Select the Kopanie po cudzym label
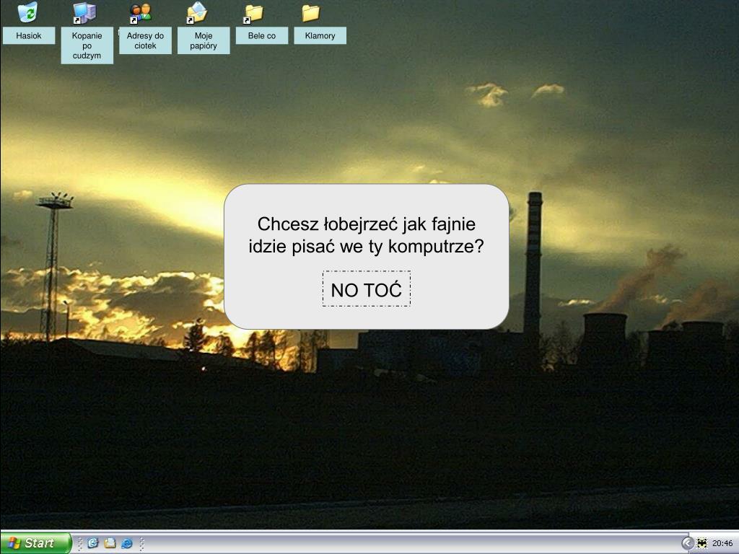Image resolution: width=739 pixels, height=554 pixels. pyautogui.click(x=87, y=45)
